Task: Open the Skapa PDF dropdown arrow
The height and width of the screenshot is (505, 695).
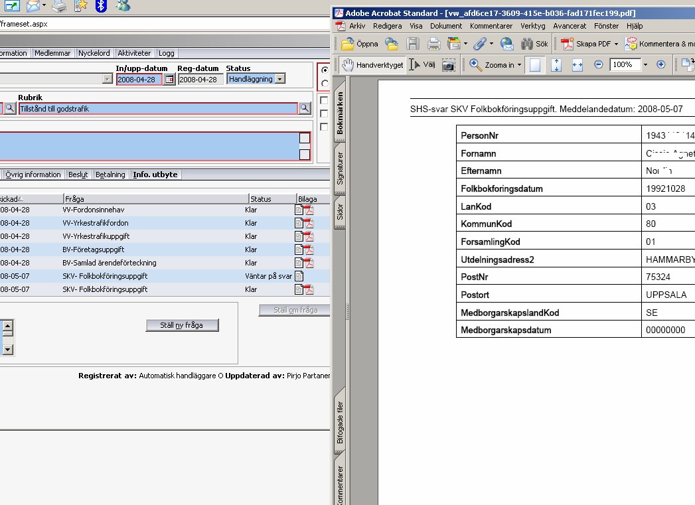Action: pos(616,44)
